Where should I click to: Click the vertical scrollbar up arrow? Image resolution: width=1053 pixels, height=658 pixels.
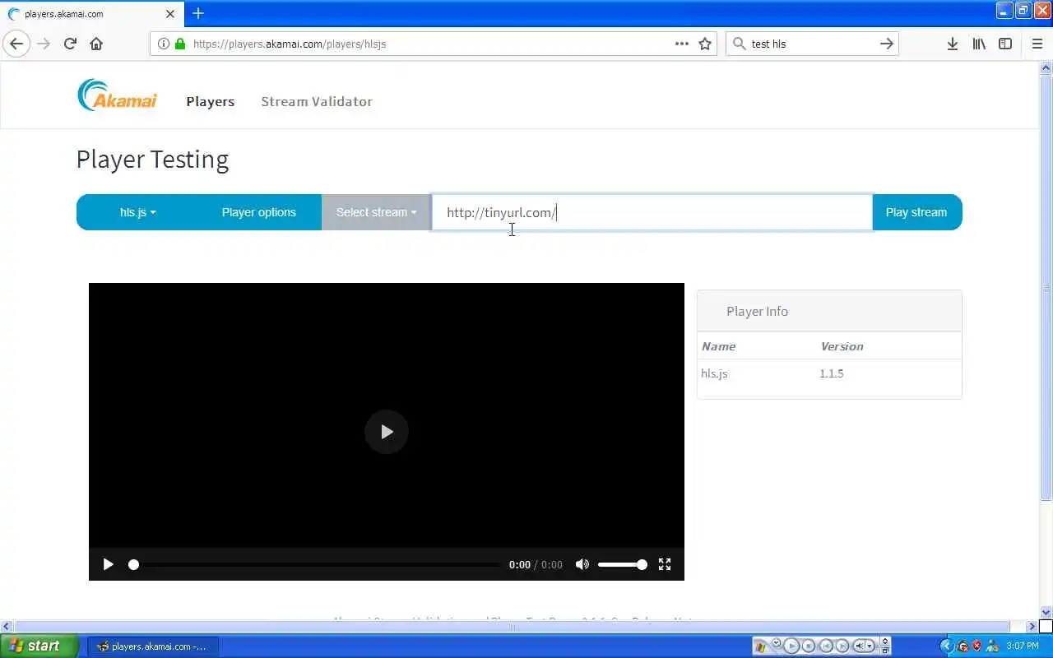tap(1046, 68)
